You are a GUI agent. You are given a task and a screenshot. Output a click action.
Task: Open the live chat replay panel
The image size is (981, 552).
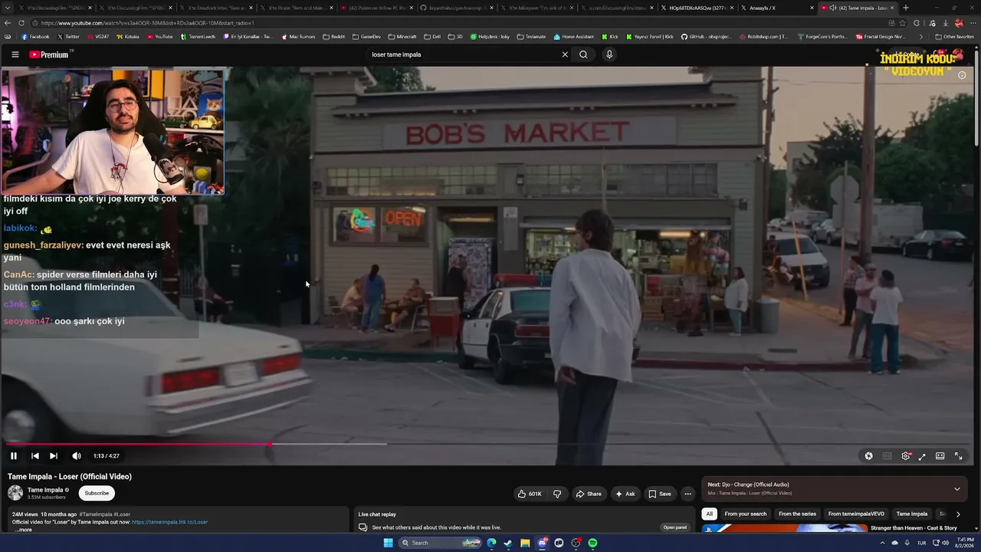click(675, 527)
